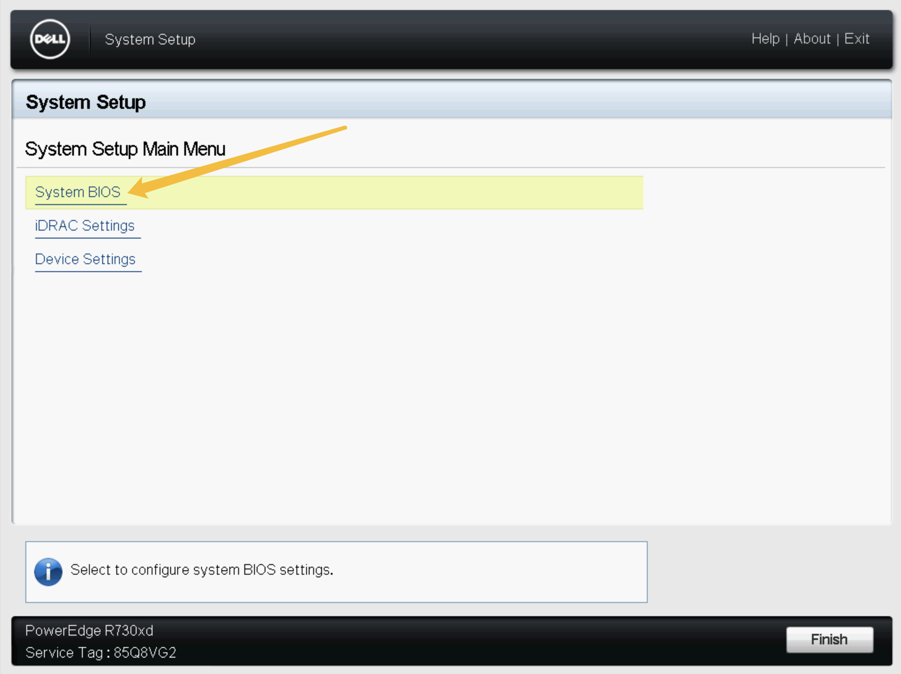Click 'System Setup' text beside Dell logo

[150, 39]
